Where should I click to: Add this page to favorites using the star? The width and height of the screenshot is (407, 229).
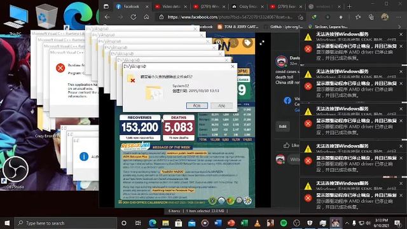coord(301,17)
